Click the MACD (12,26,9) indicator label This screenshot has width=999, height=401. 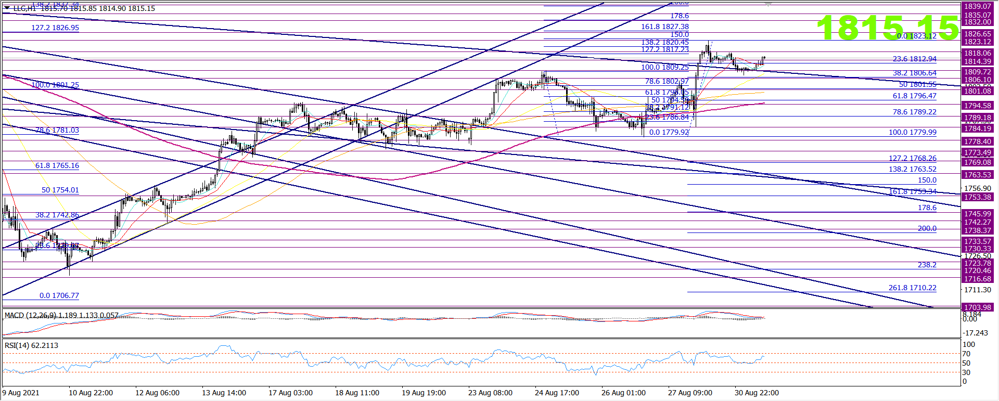tap(61, 315)
